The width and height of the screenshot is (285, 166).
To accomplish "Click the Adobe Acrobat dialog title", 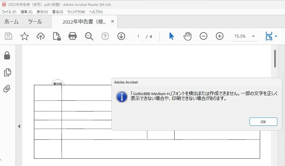I will [x=126, y=82].
